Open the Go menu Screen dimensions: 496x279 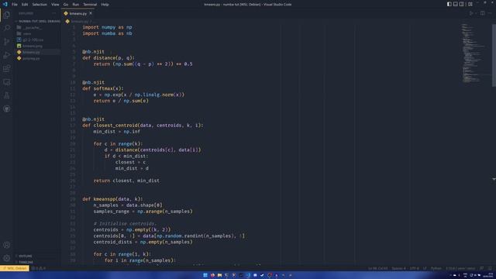[x=66, y=5]
